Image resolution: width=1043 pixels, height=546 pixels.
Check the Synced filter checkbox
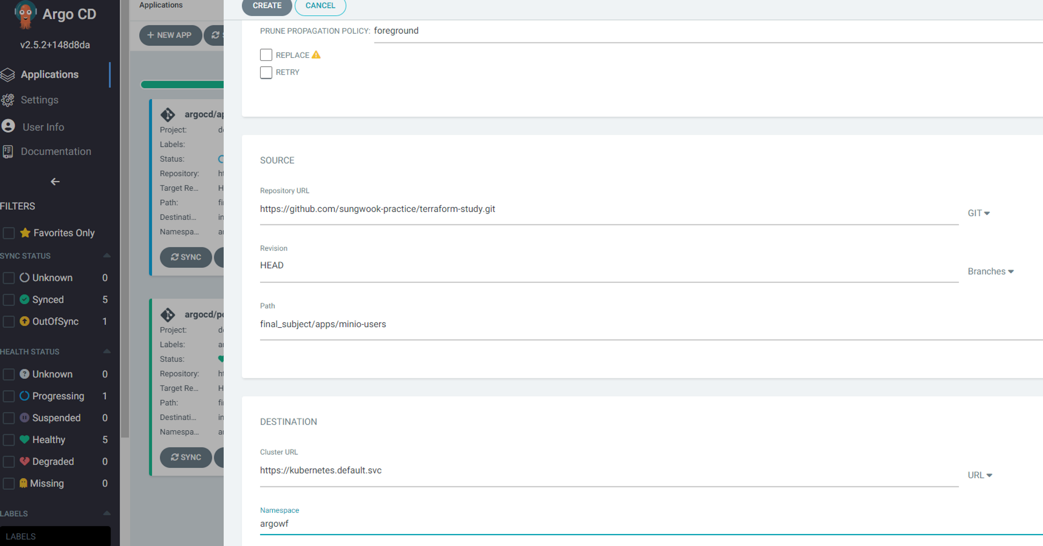pos(9,300)
